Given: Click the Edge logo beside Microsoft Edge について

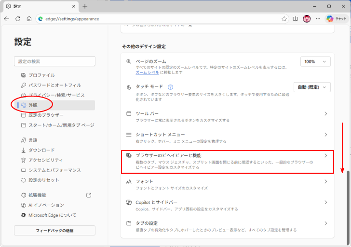Looking at the screenshot, I should tap(24, 215).
